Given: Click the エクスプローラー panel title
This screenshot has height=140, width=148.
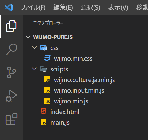Looking at the screenshot, I should point(48,23).
